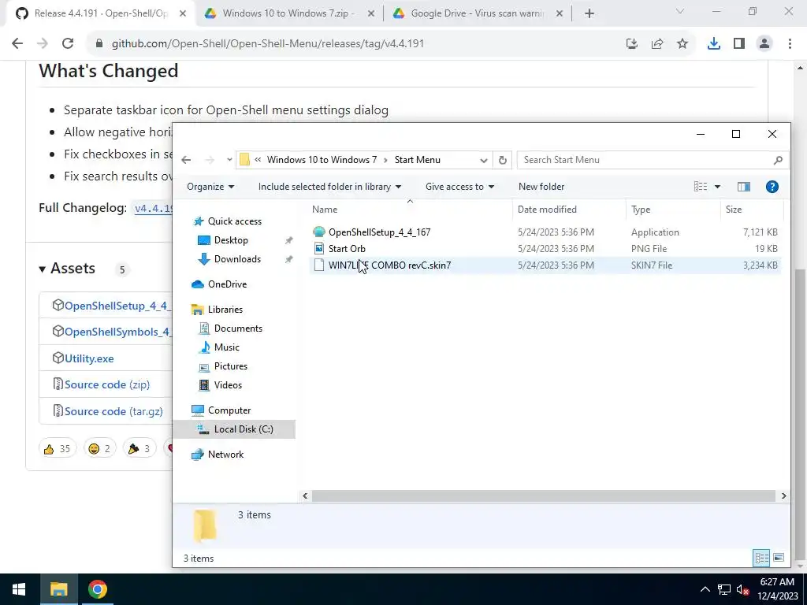Open Network in navigation pane
Image resolution: width=807 pixels, height=605 pixels.
(225, 455)
